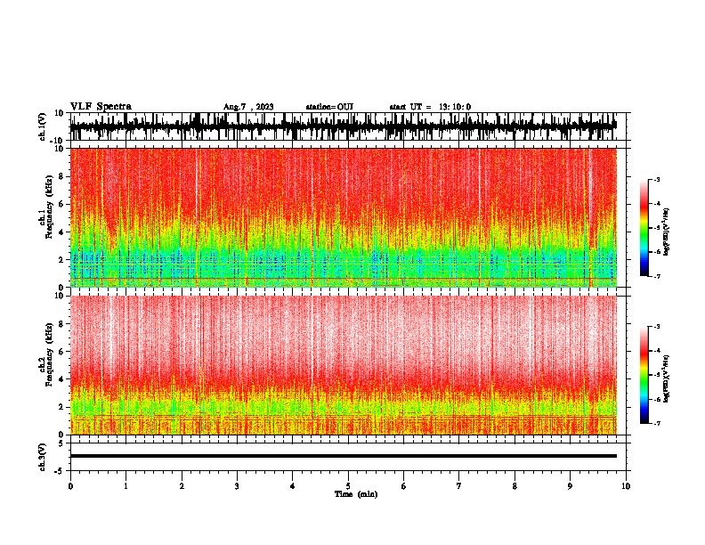Click time axis tick label "2"
Screen dimensions: 705x545
pyautogui.click(x=182, y=486)
